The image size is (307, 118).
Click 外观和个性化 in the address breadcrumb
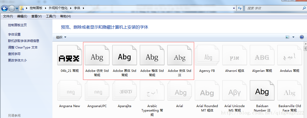pos(58,8)
